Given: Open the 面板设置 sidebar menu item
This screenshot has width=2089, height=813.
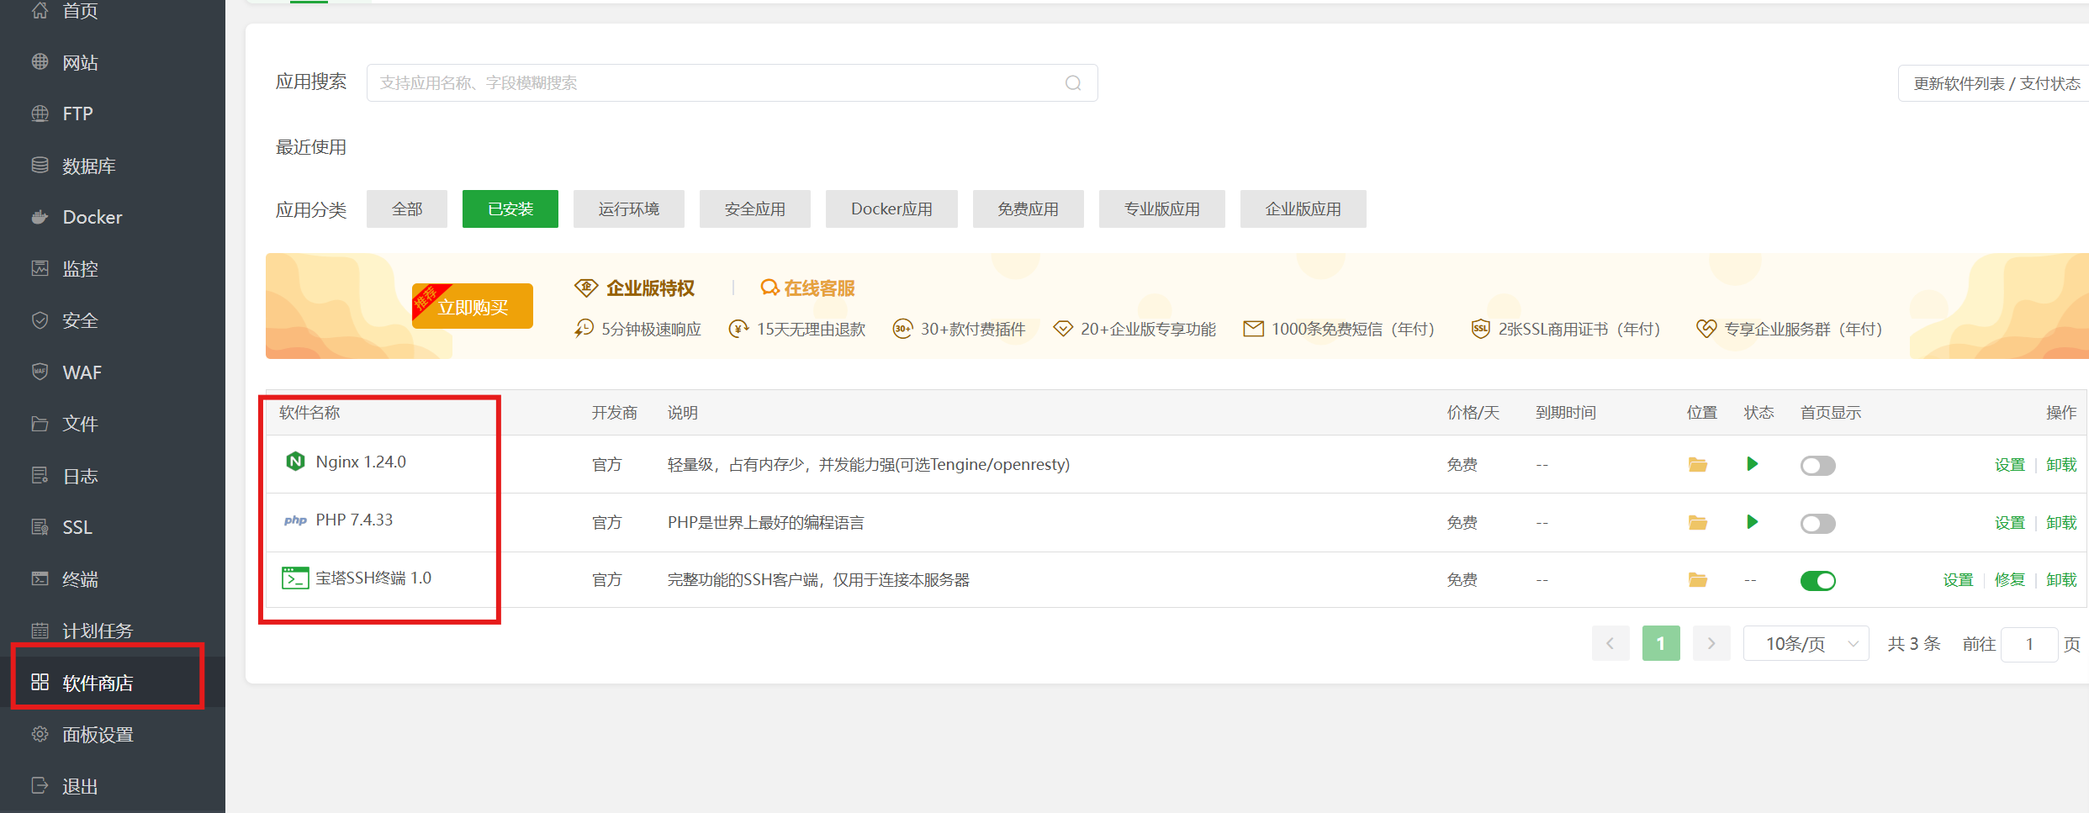Looking at the screenshot, I should [x=113, y=734].
